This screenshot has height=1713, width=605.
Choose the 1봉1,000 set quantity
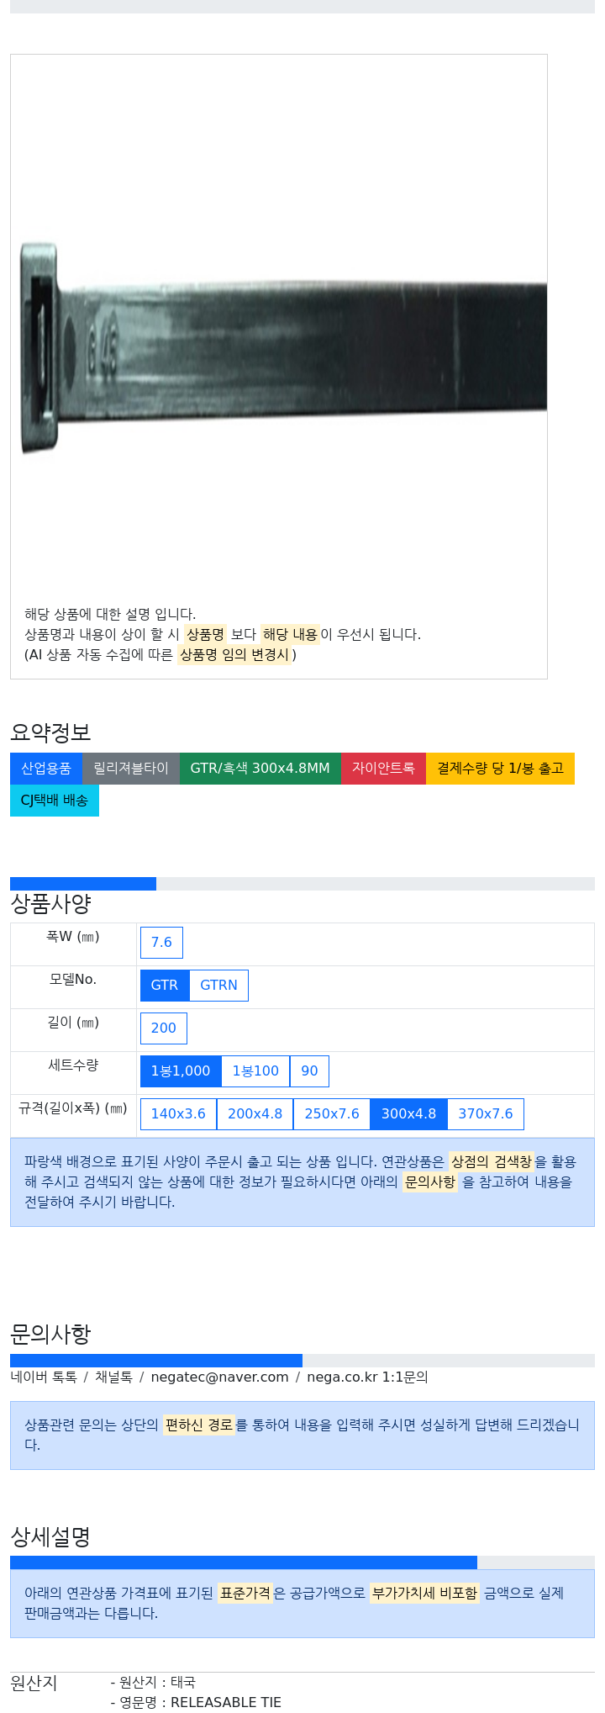[181, 1071]
